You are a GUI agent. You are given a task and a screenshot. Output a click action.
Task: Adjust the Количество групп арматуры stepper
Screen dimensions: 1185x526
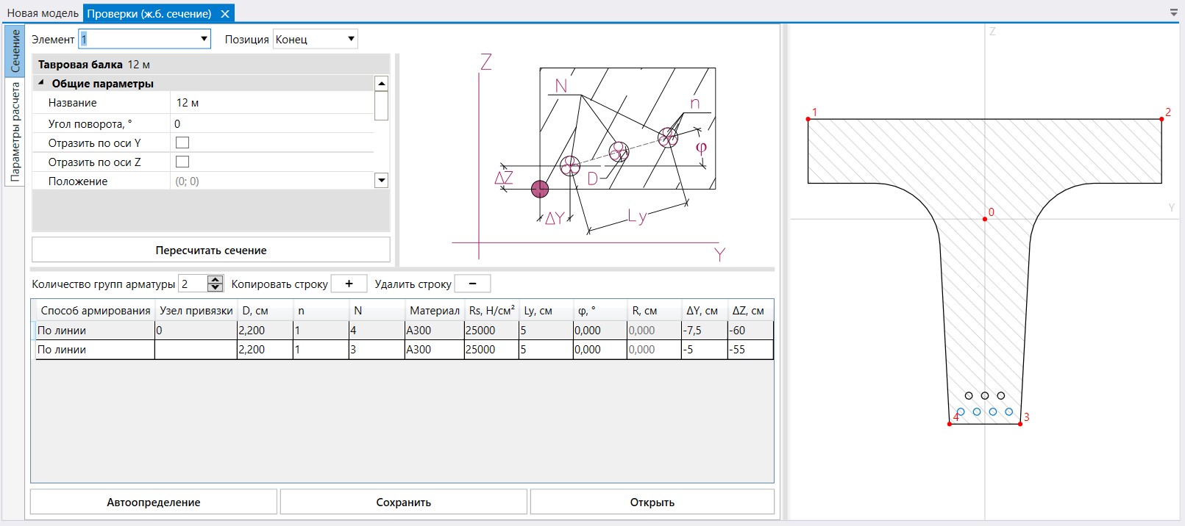[215, 284]
